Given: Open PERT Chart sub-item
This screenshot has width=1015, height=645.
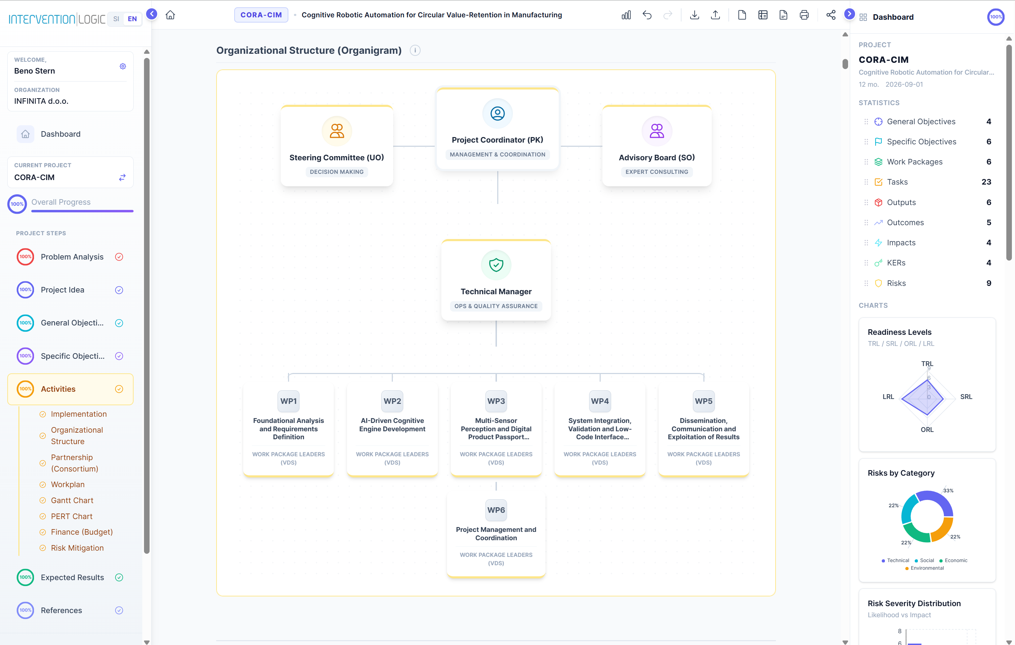Looking at the screenshot, I should click(71, 516).
